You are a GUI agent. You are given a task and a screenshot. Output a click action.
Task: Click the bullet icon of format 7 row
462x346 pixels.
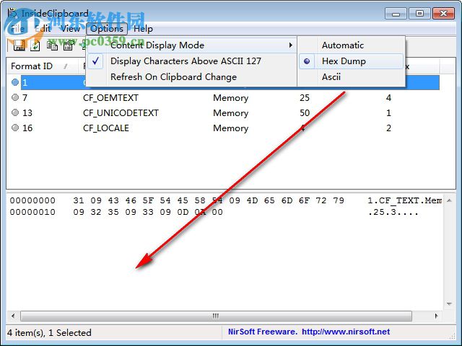tap(15, 97)
